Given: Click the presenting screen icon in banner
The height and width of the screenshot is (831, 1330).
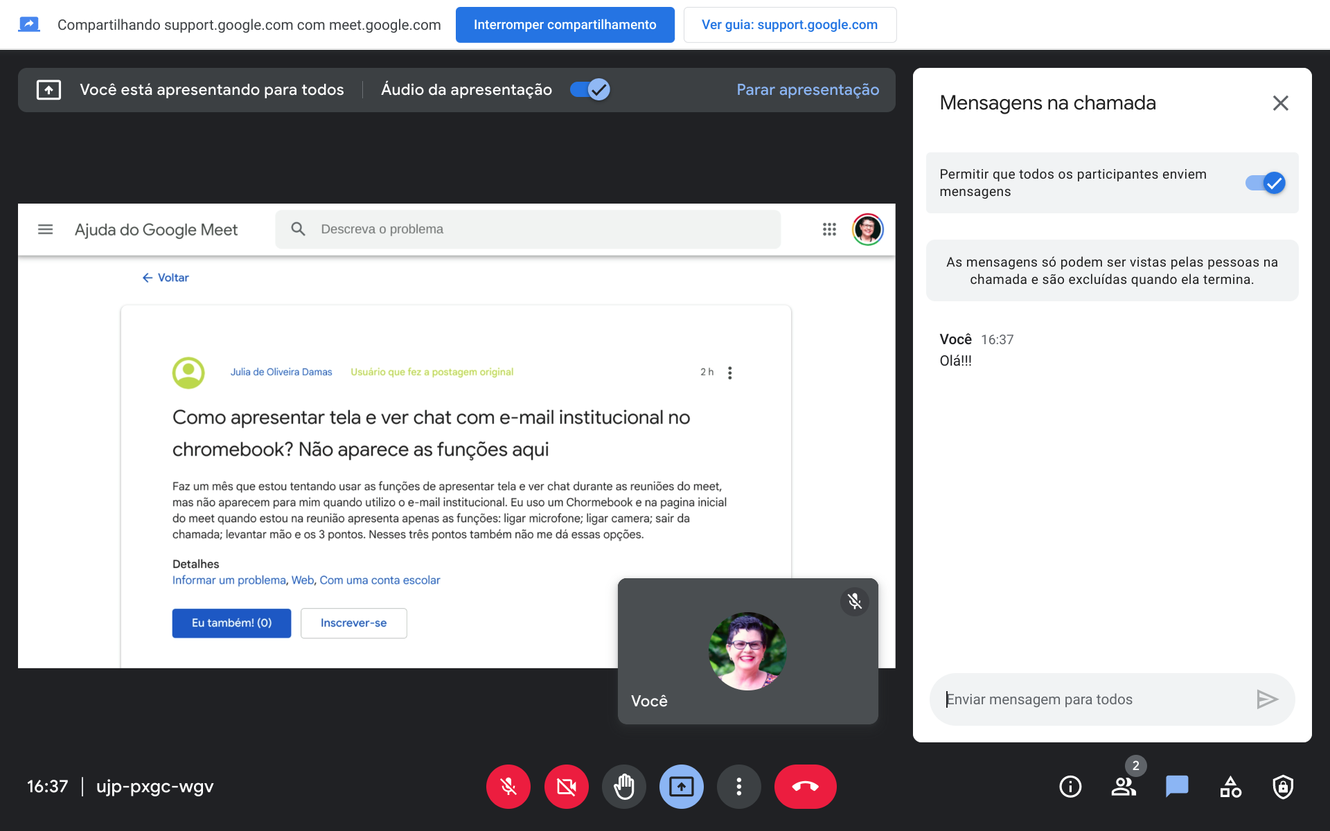Looking at the screenshot, I should (48, 90).
